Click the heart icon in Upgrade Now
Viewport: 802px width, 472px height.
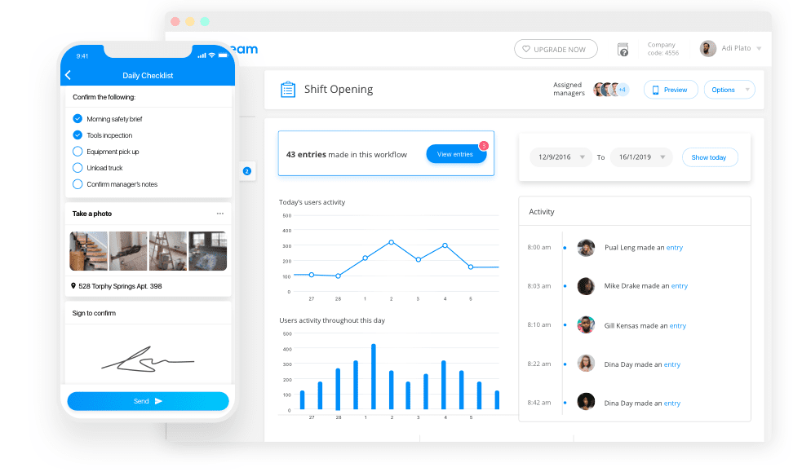527,49
